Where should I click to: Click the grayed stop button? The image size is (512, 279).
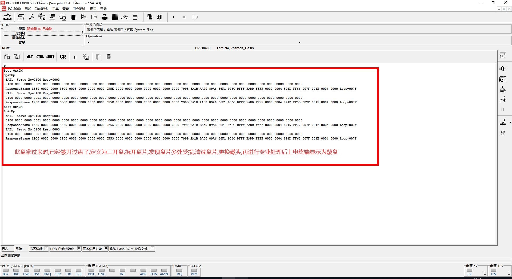tap(184, 17)
